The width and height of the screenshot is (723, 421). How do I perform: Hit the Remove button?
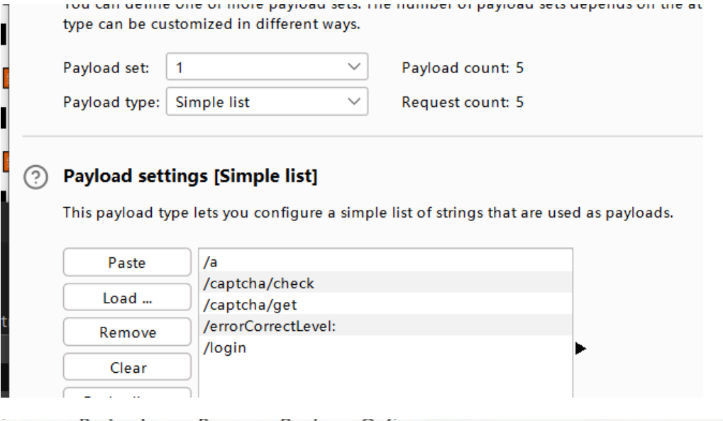[127, 332]
